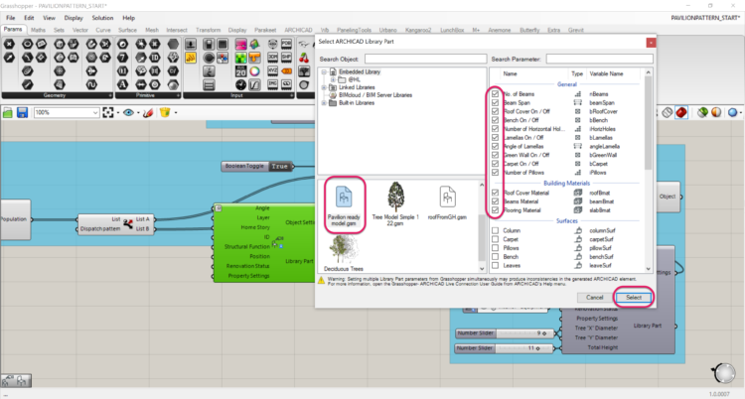Select the Tree Model Simple 1 22.gsm thumbnail
The width and height of the screenshot is (745, 399).
point(397,205)
